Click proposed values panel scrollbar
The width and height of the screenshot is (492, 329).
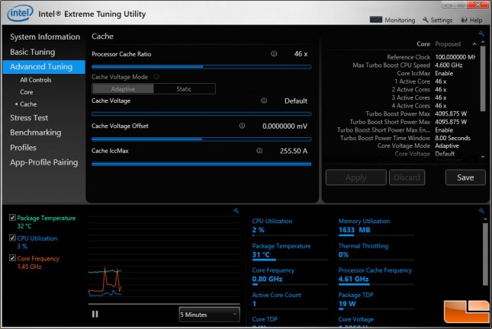tap(483, 78)
